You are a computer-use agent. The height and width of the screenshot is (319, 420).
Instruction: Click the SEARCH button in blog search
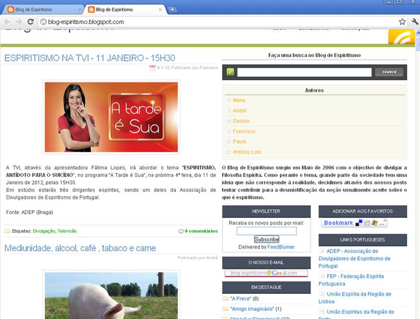pos(389,72)
